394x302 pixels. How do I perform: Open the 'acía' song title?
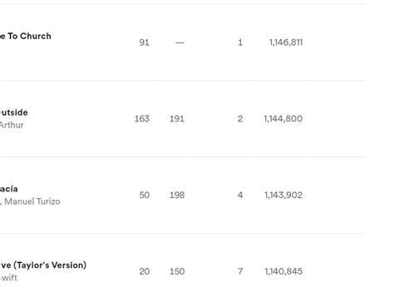point(9,189)
